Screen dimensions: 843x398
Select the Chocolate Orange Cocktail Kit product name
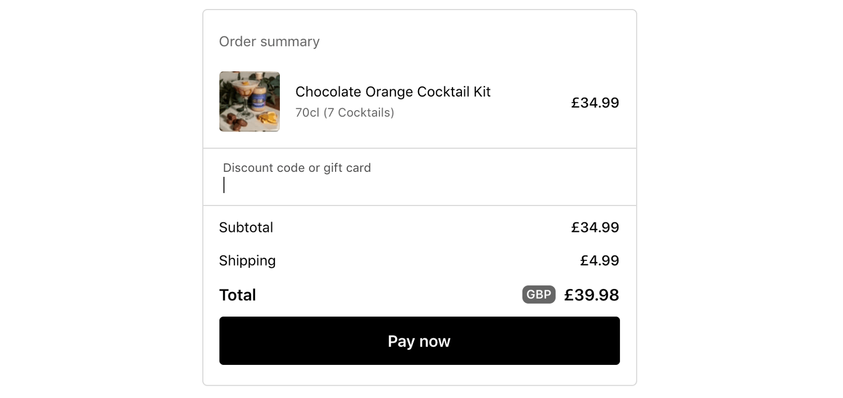(x=393, y=92)
